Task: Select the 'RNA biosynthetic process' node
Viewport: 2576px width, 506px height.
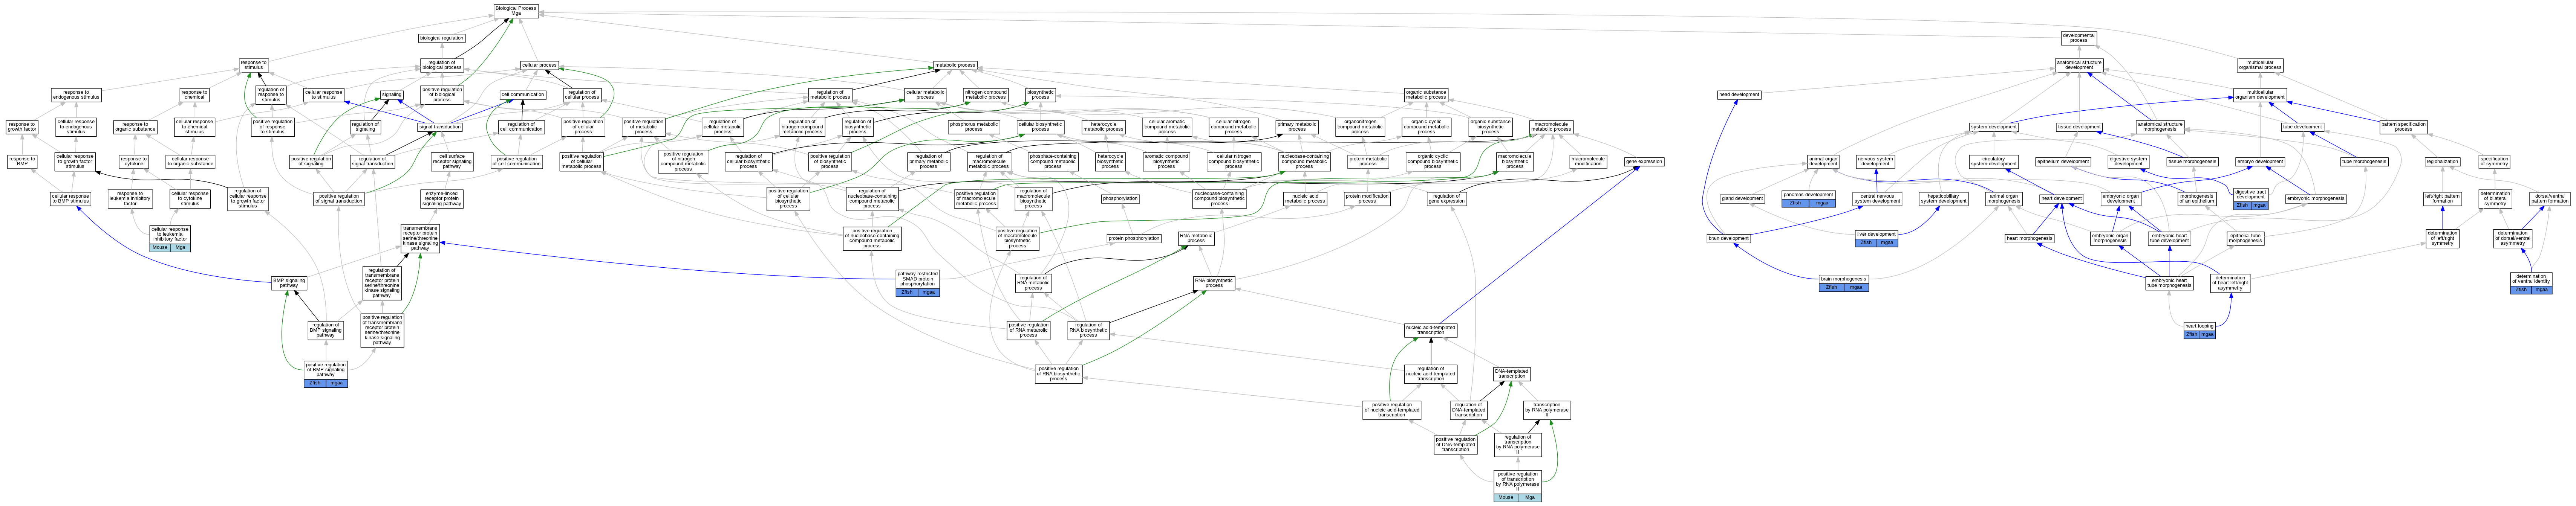Action: (1214, 283)
